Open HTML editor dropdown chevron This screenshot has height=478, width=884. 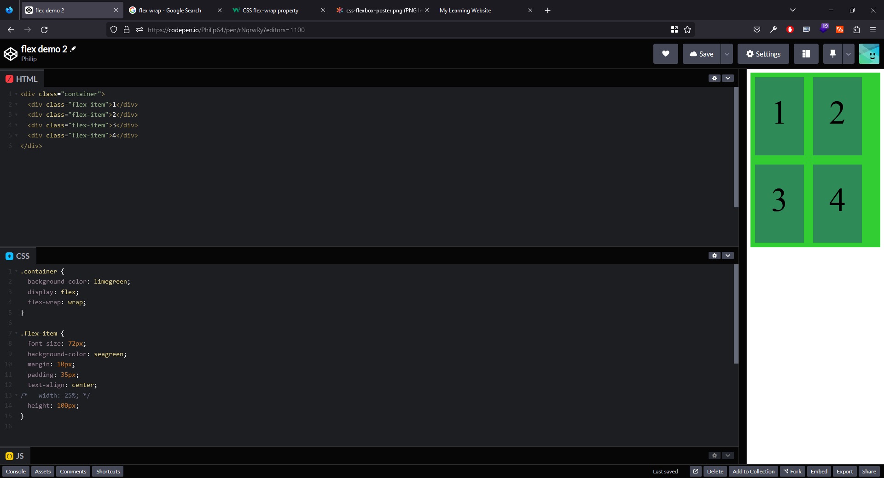tap(728, 78)
